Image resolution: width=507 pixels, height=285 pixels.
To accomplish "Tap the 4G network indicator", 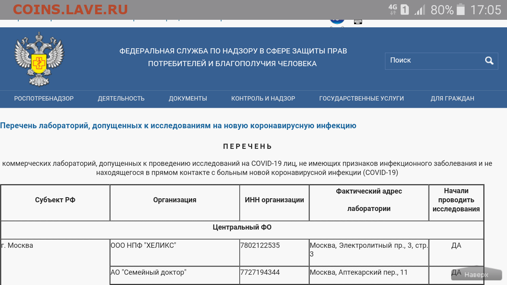I will (x=393, y=9).
